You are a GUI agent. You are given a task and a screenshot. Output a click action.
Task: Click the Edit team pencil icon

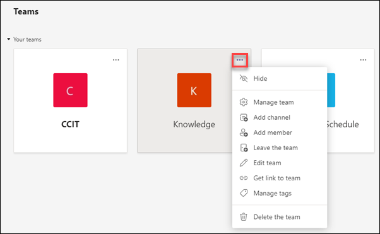coord(244,163)
